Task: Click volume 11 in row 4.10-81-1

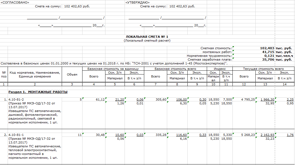Action: (x=80, y=135)
